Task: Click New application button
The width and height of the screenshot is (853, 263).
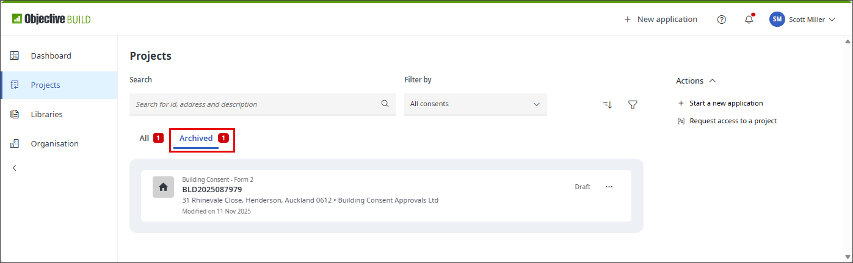Action: (661, 20)
